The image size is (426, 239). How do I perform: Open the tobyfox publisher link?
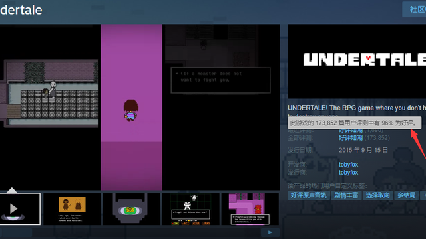pos(348,173)
